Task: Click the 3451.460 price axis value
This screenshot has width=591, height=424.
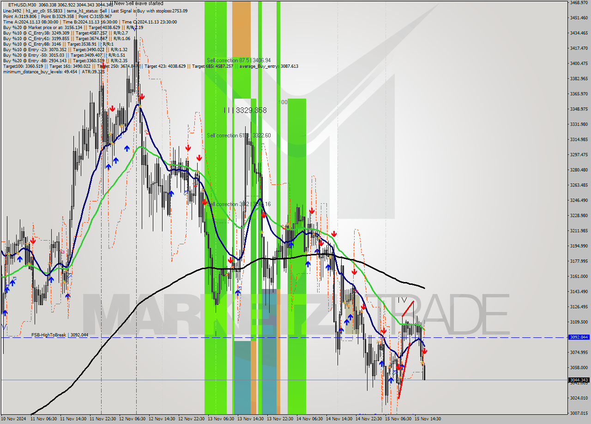Action: click(x=579, y=18)
